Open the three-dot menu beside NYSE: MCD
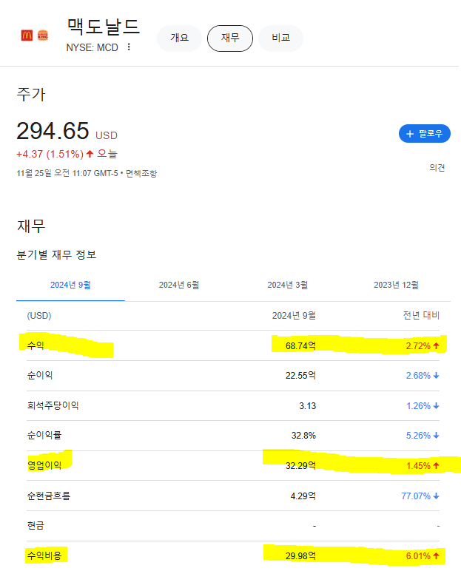Screen dimensions: 461x571 click(x=129, y=47)
